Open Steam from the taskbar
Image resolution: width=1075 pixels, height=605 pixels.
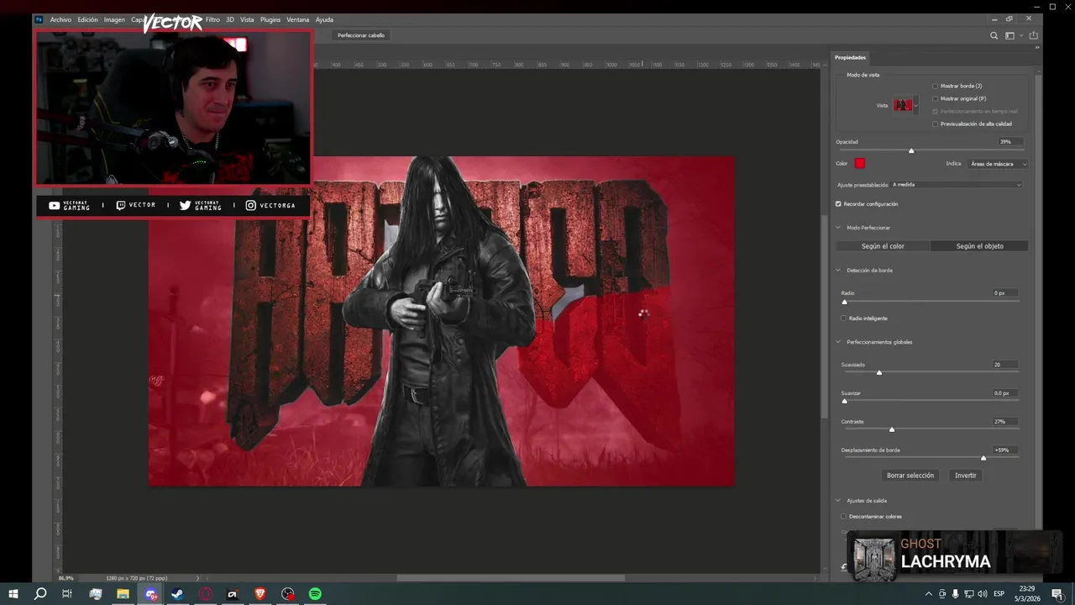pyautogui.click(x=178, y=594)
